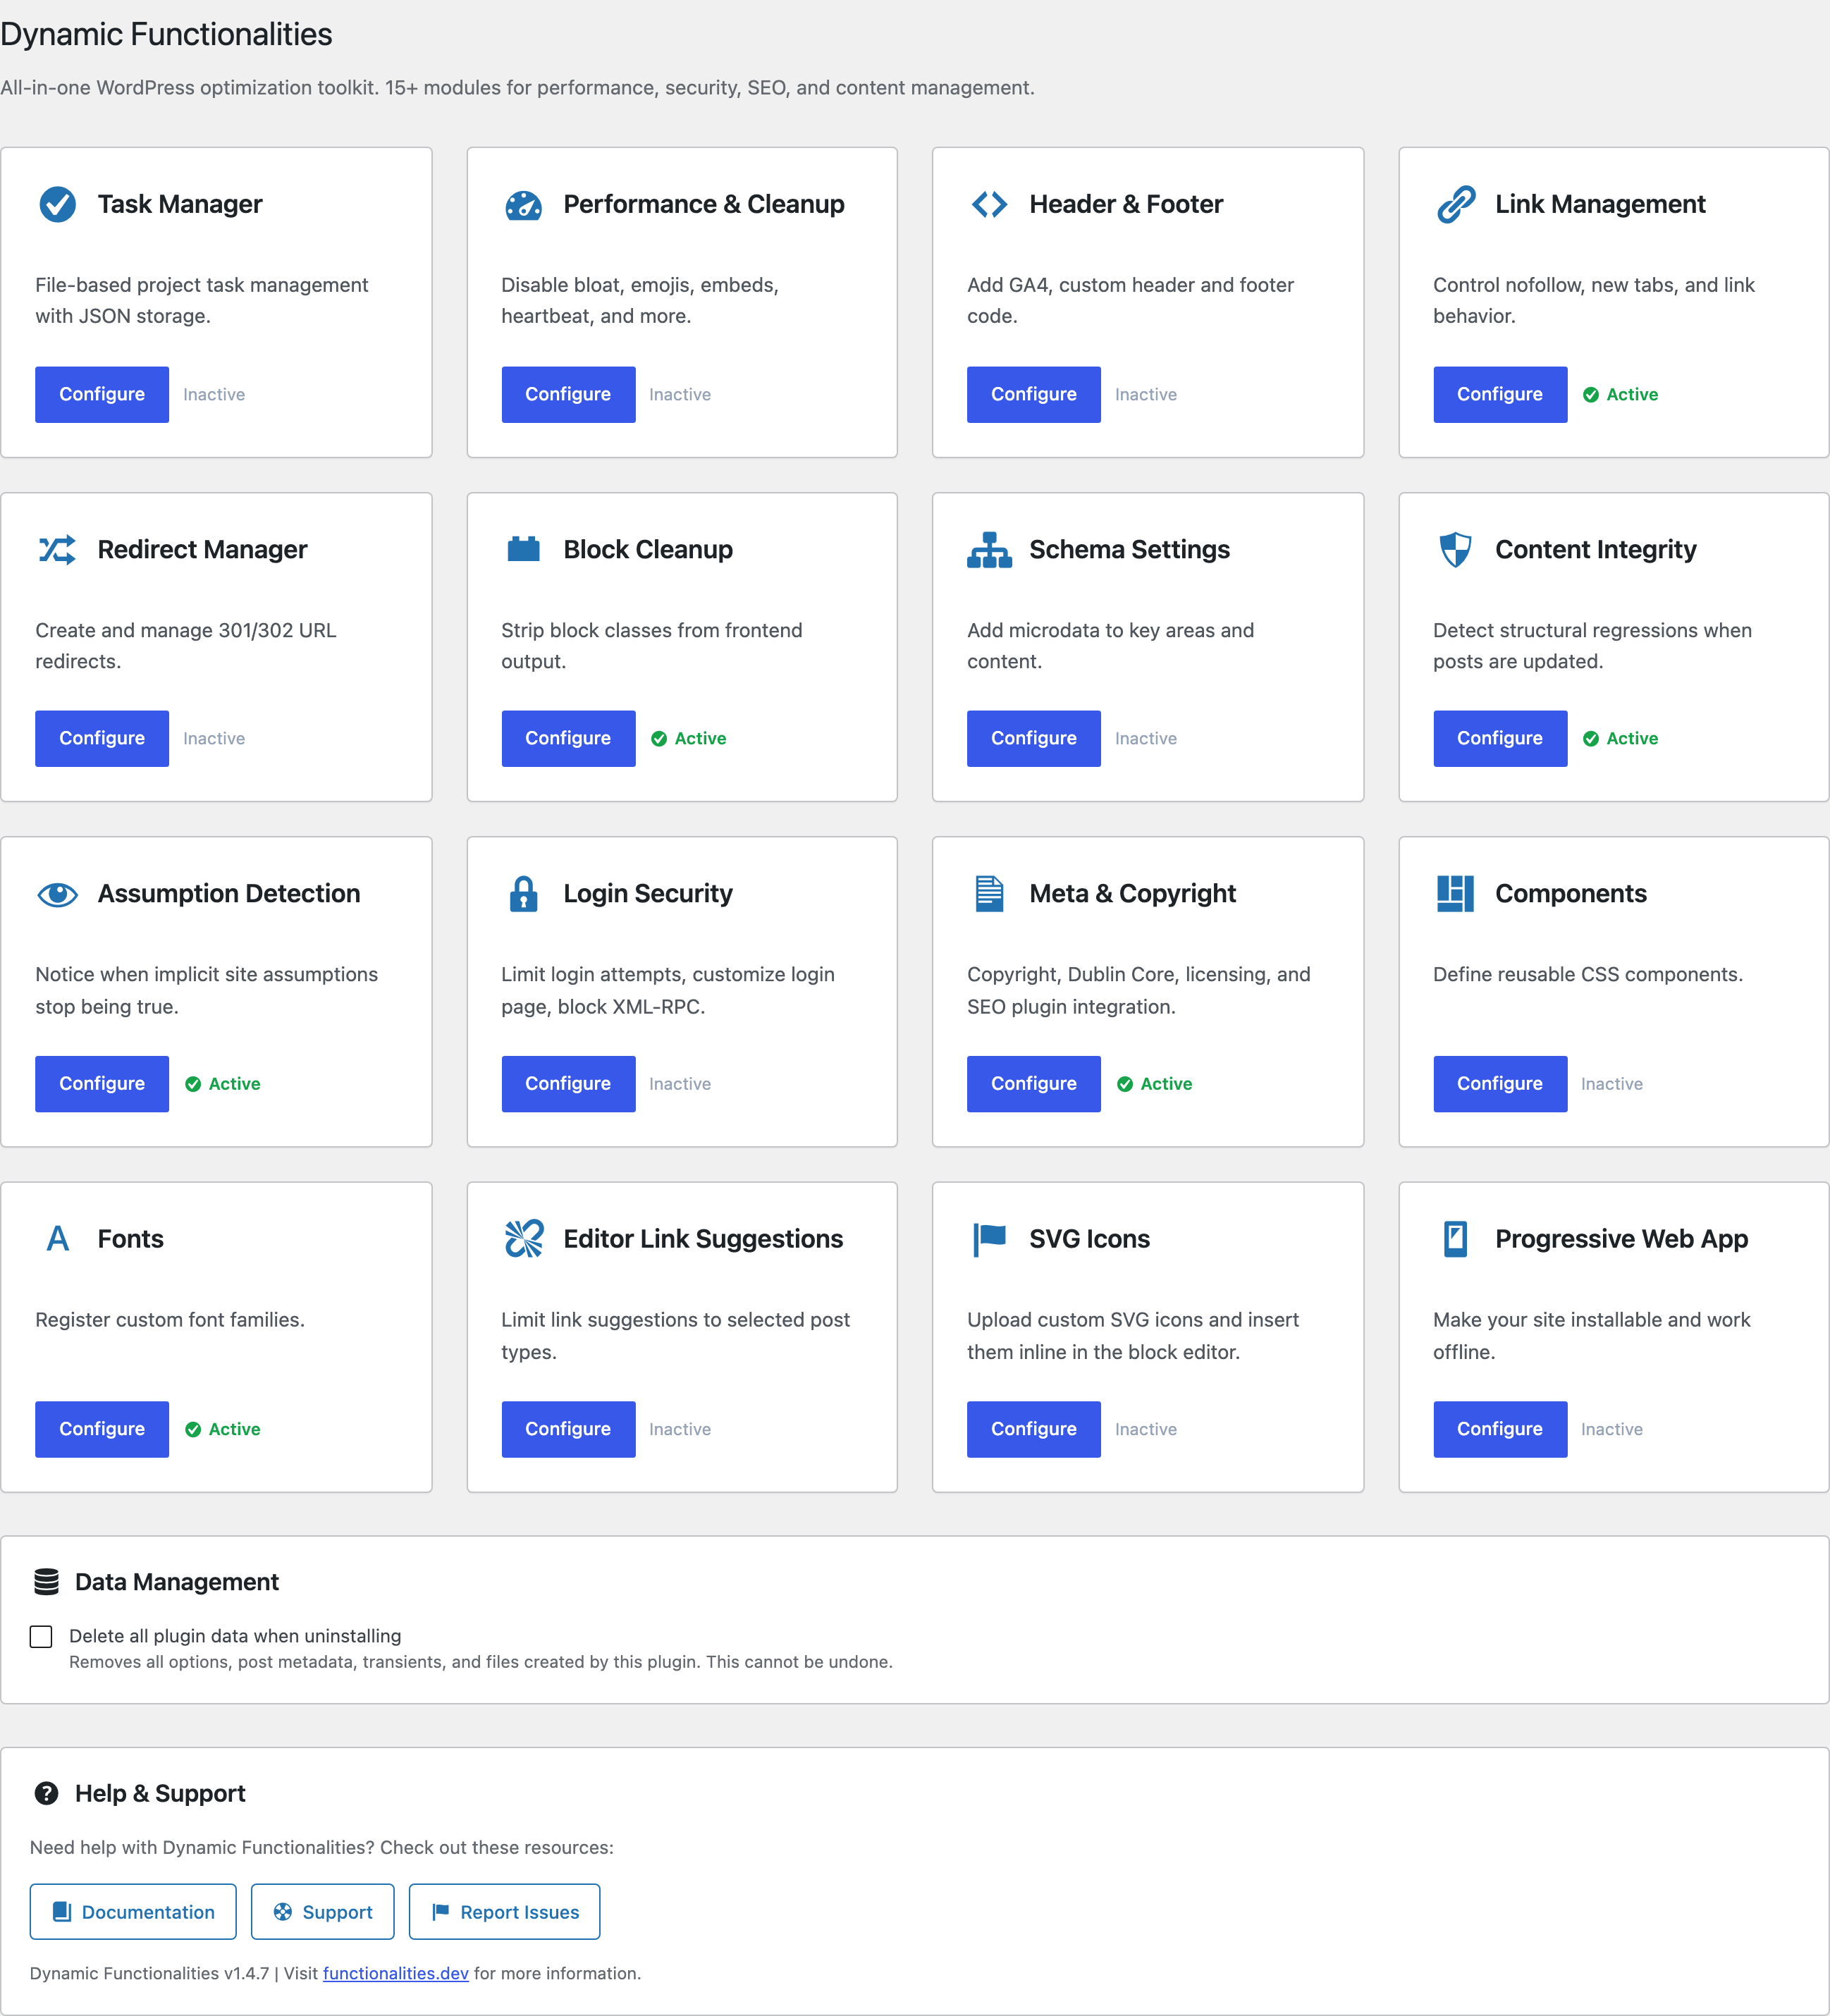Open Progressive Web App Configure button
This screenshot has height=2016, width=1830.
pos(1499,1429)
